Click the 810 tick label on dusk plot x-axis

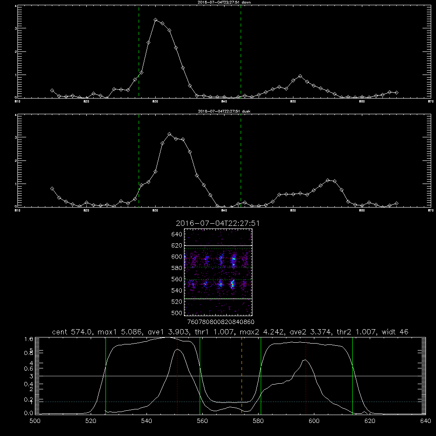[x=17, y=211]
